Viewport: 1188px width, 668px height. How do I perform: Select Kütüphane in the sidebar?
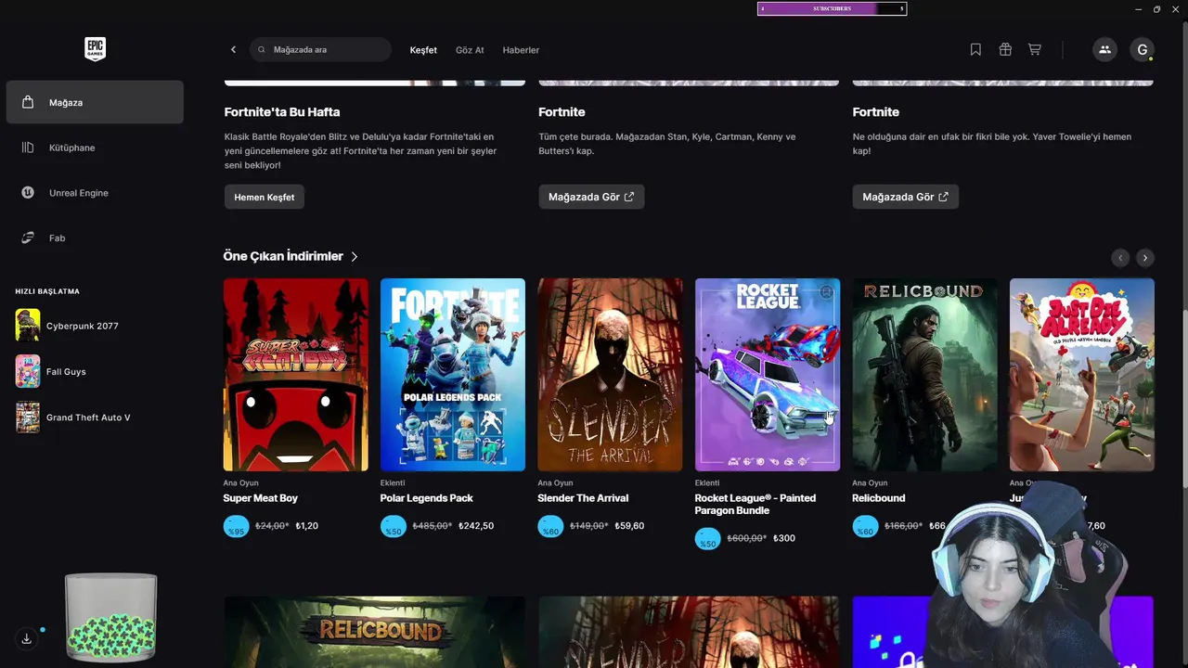pos(95,148)
